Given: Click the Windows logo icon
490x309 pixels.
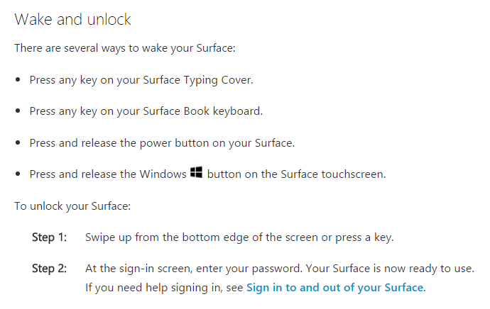Looking at the screenshot, I should [x=196, y=172].
